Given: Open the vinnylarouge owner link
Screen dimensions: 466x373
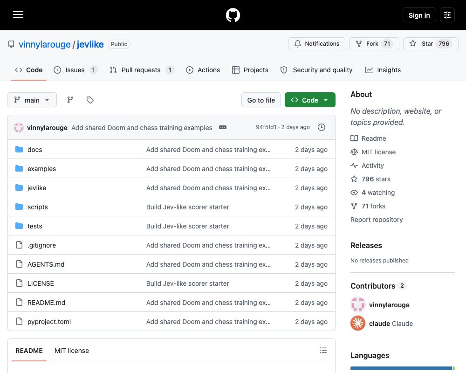Looking at the screenshot, I should (x=45, y=44).
